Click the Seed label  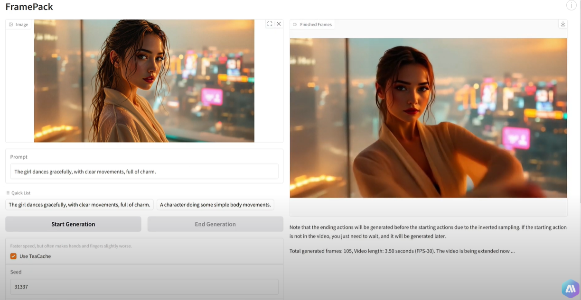click(x=16, y=272)
